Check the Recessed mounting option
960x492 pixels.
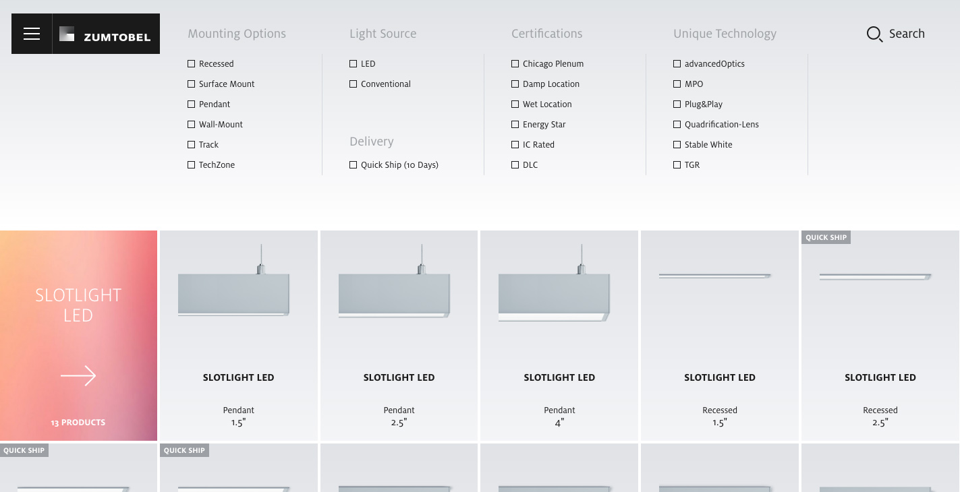tap(192, 64)
